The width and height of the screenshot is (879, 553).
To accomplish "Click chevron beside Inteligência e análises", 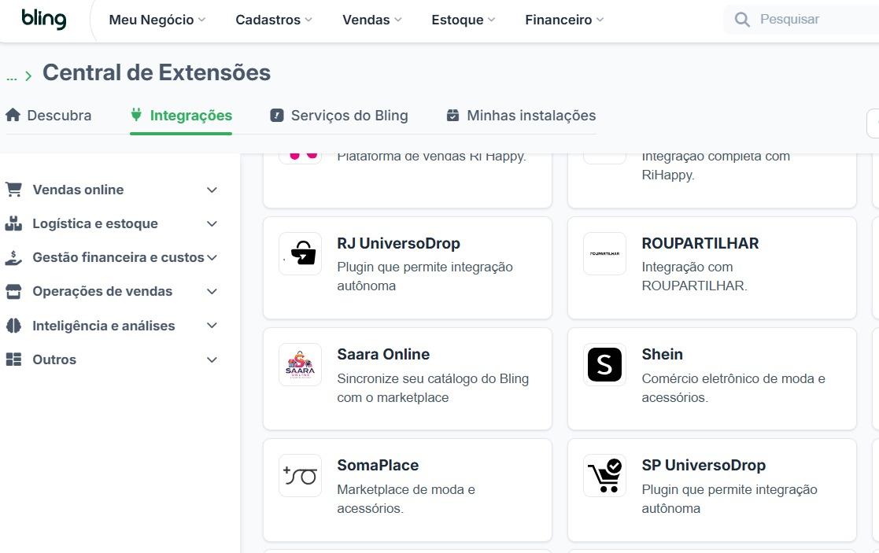I will coord(212,326).
